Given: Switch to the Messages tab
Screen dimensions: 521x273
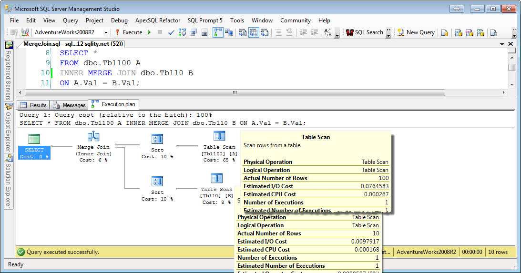Looking at the screenshot, I should point(70,105).
